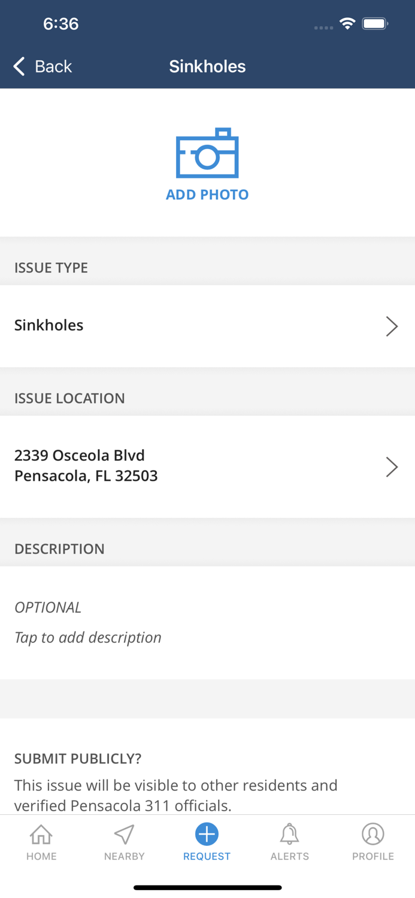
Task: Tap the home indicator bar at bottom
Action: [207, 887]
